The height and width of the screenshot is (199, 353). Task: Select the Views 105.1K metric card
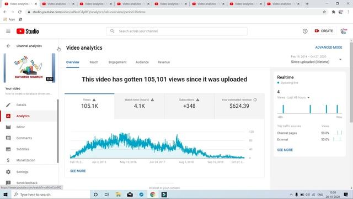(89, 106)
